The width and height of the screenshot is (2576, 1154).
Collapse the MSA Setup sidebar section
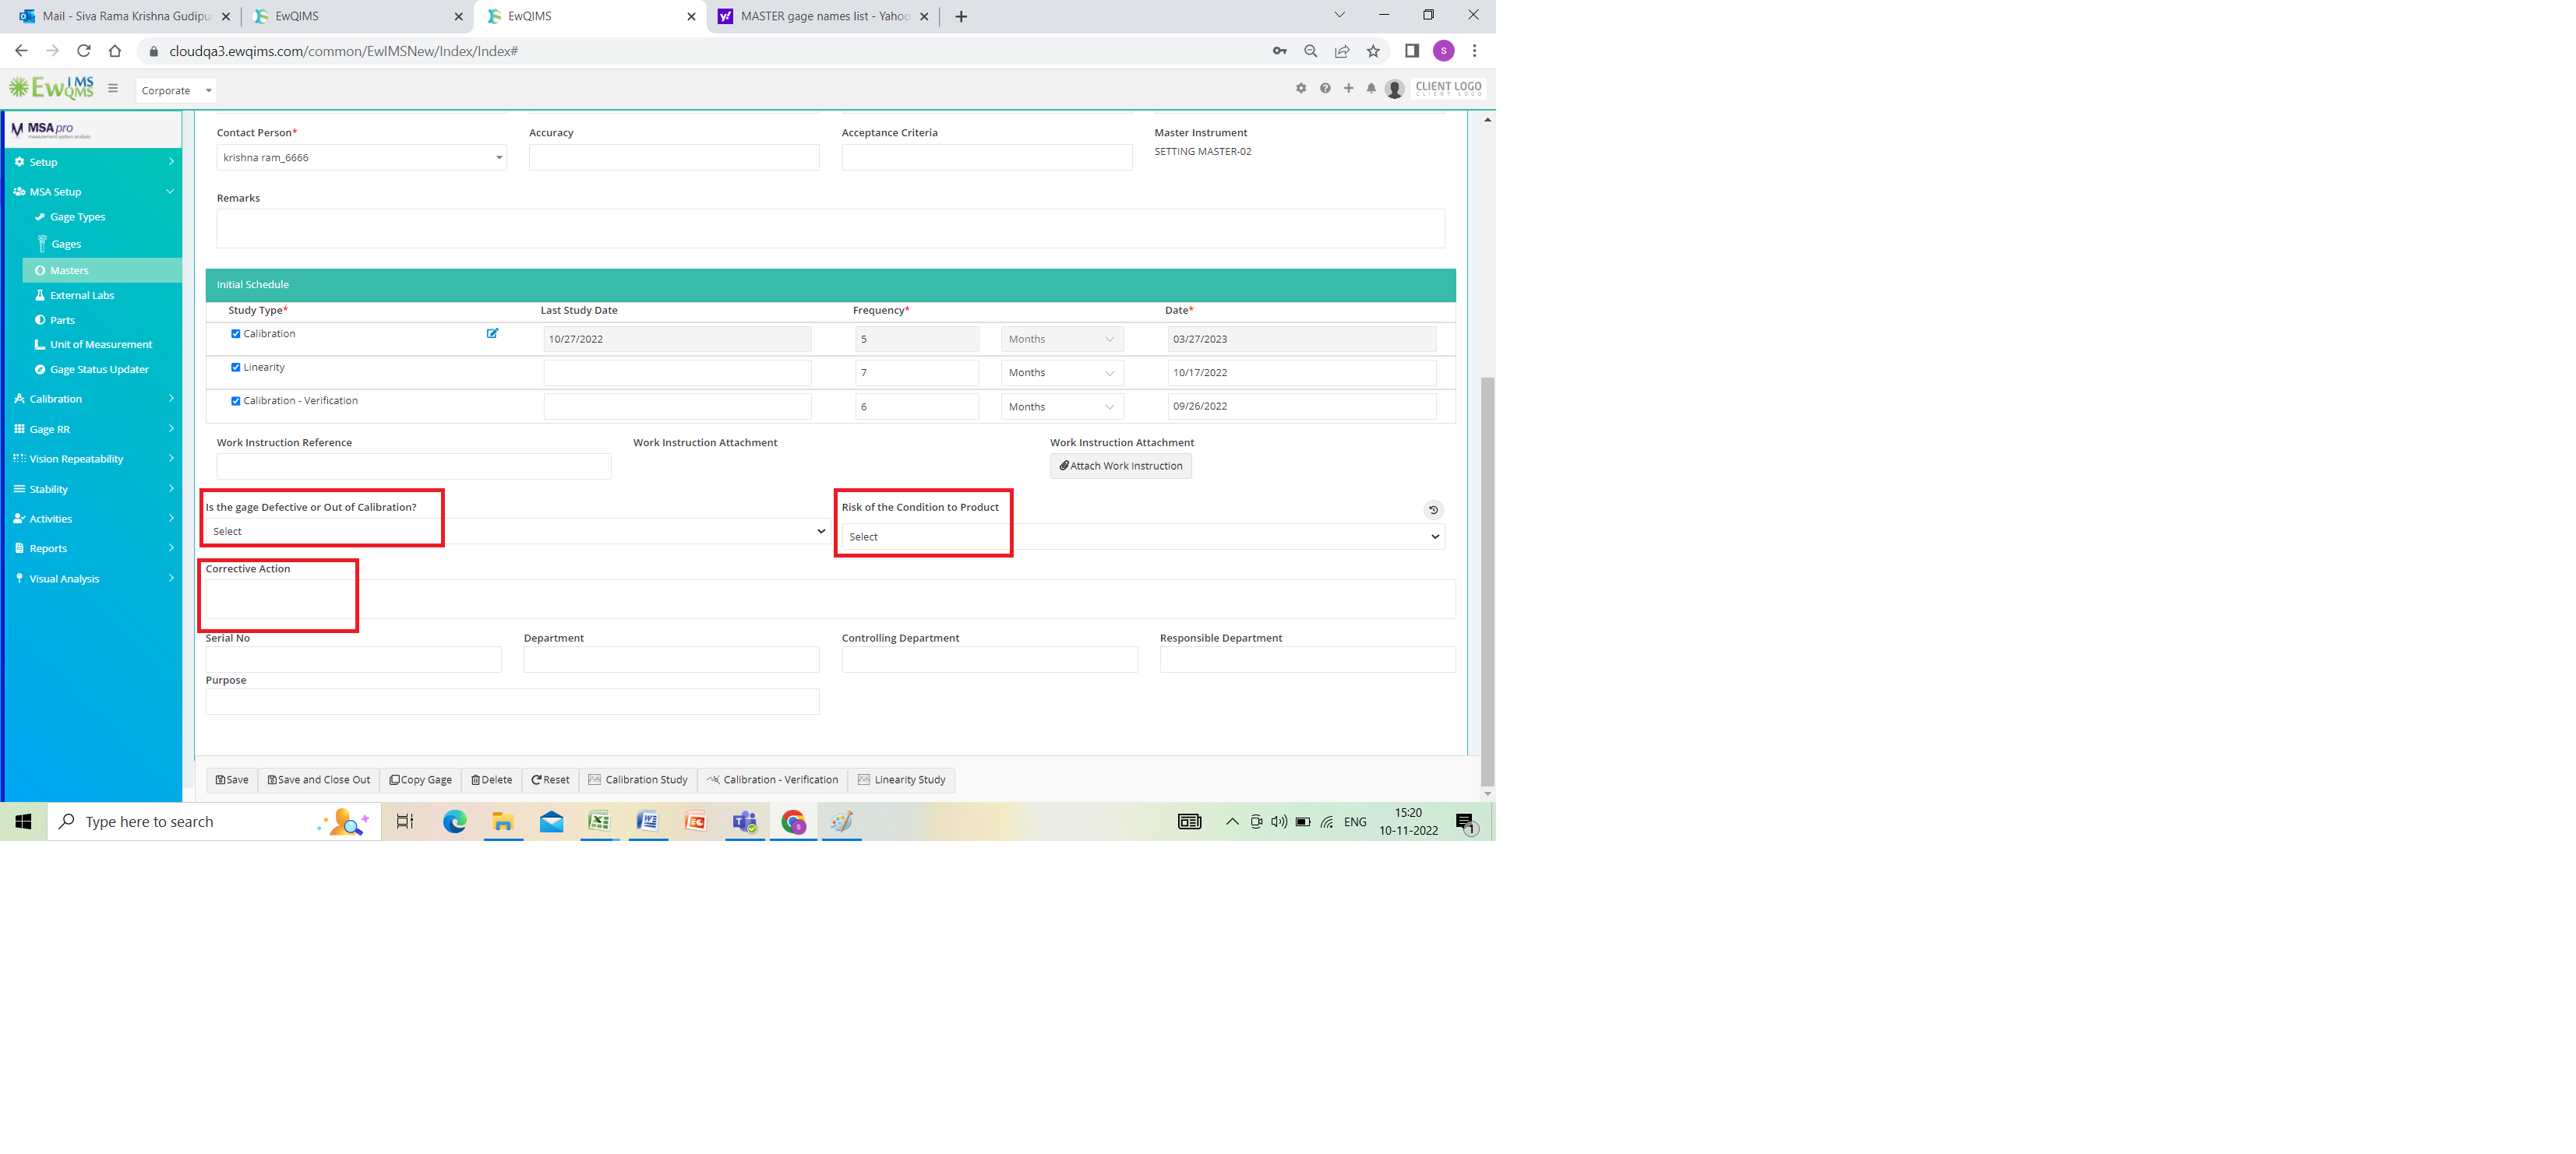[93, 192]
